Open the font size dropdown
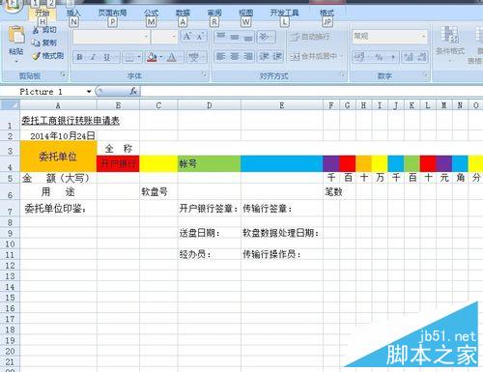This screenshot has height=372, width=483. 174,37
